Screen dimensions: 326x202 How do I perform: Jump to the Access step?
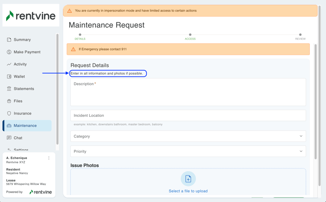[x=190, y=35]
